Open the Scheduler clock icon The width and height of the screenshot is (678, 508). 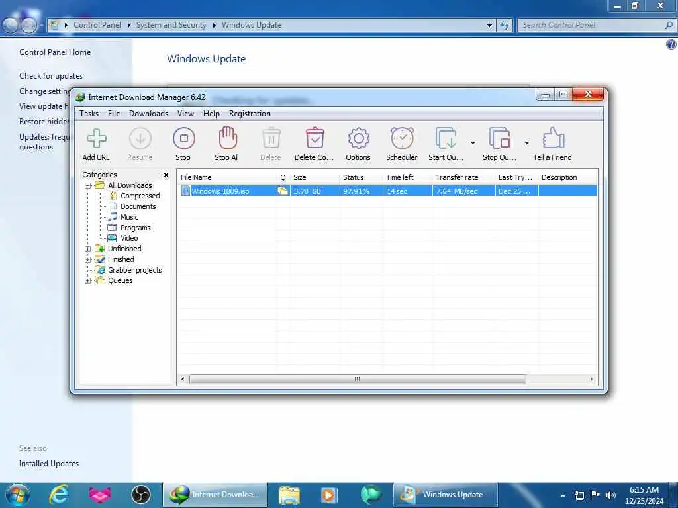(402, 138)
